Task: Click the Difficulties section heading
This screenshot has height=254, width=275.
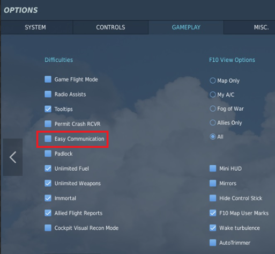Action: [59, 60]
